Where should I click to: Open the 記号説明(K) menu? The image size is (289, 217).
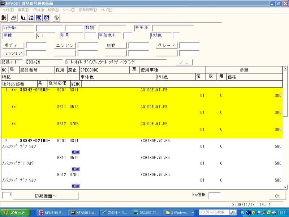click(x=88, y=10)
